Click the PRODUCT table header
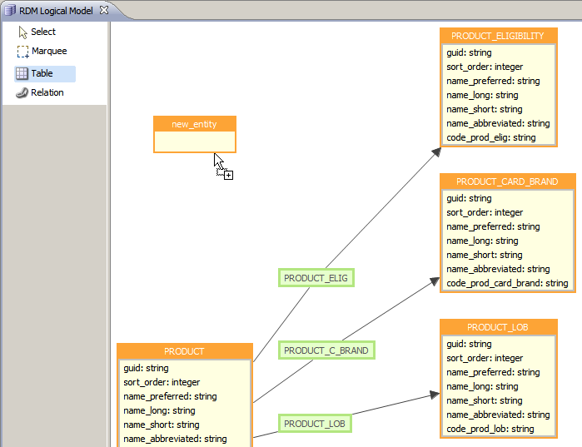The height and width of the screenshot is (447, 582). 184,351
